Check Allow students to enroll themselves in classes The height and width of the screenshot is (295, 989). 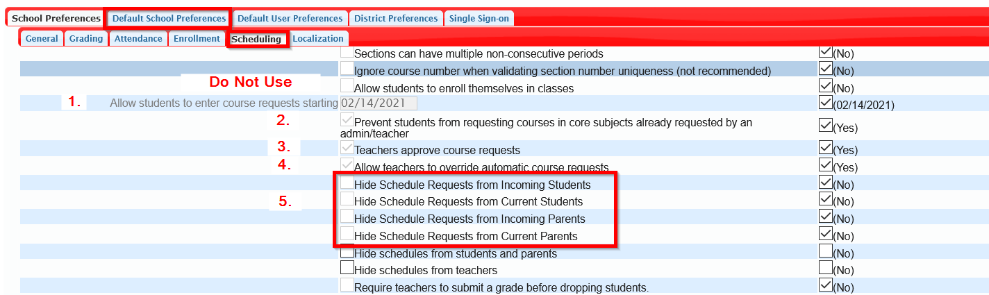click(347, 86)
